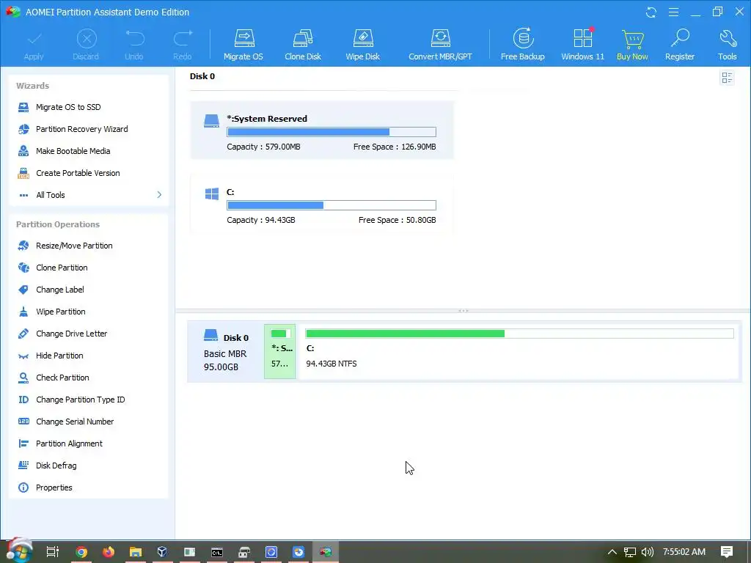751x563 pixels.
Task: Click the 94.43GB NTFS label
Action: point(331,364)
